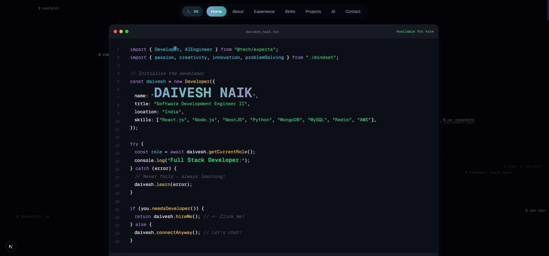
Task: Click the "India" location string
Action: 171,112
